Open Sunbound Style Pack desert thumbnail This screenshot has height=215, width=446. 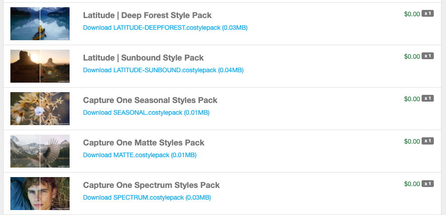pyautogui.click(x=40, y=66)
